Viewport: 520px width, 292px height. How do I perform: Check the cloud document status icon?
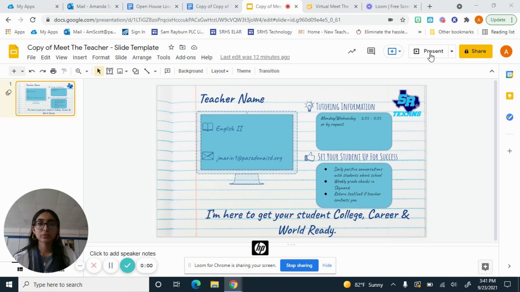pos(194,47)
